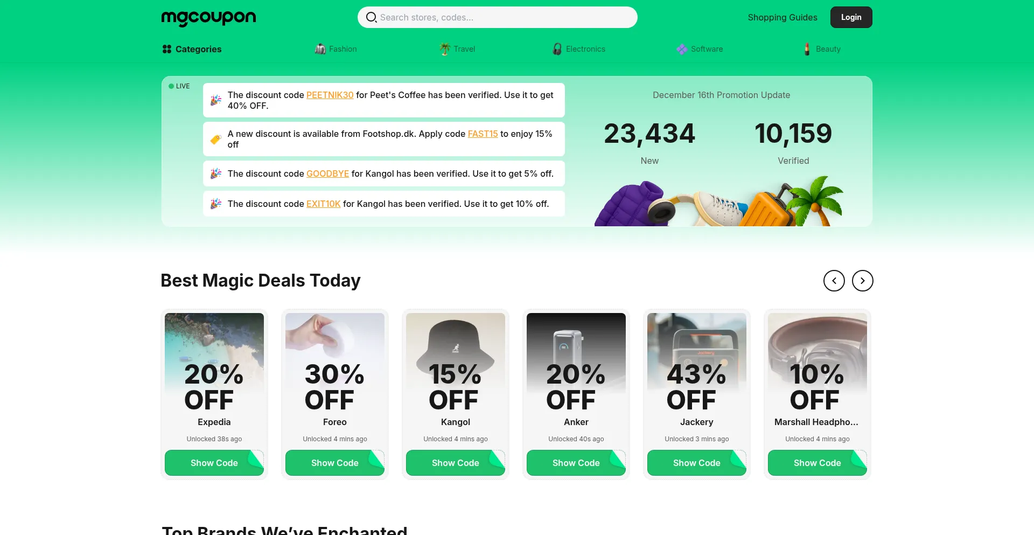Click the mgcoupon logo
Image resolution: width=1034 pixels, height=535 pixels.
coord(208,17)
